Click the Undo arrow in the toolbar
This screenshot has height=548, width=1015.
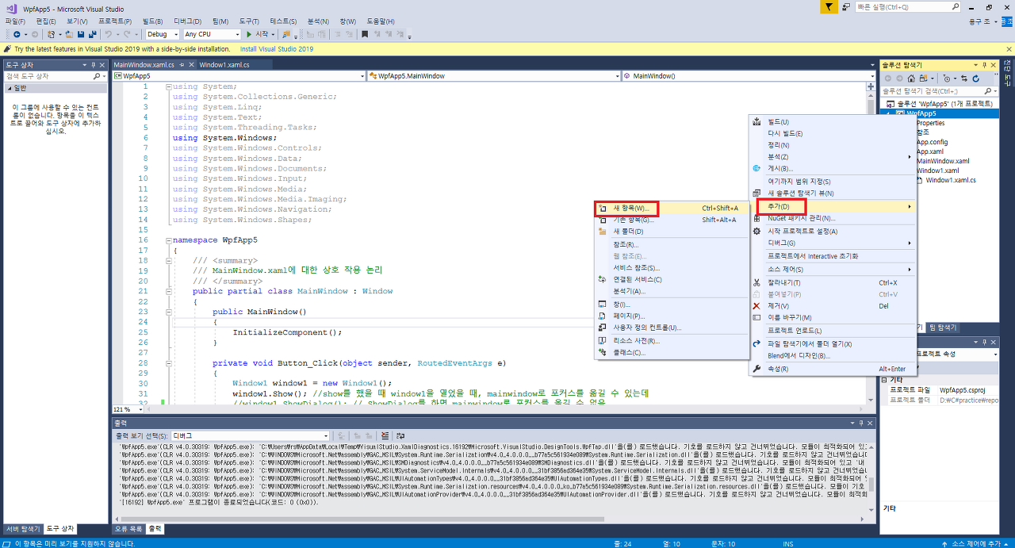[x=109, y=34]
